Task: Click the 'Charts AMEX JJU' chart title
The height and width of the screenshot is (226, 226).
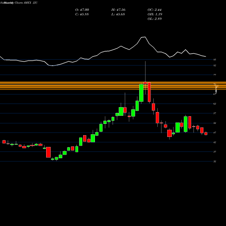Action: [x=26, y=3]
